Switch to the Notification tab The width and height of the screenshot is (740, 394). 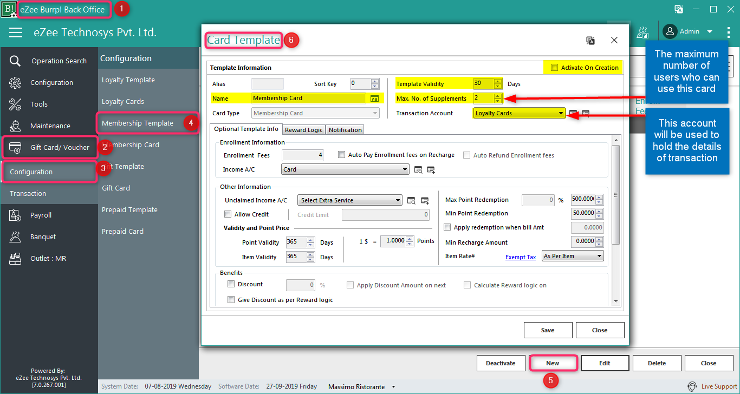click(x=345, y=130)
